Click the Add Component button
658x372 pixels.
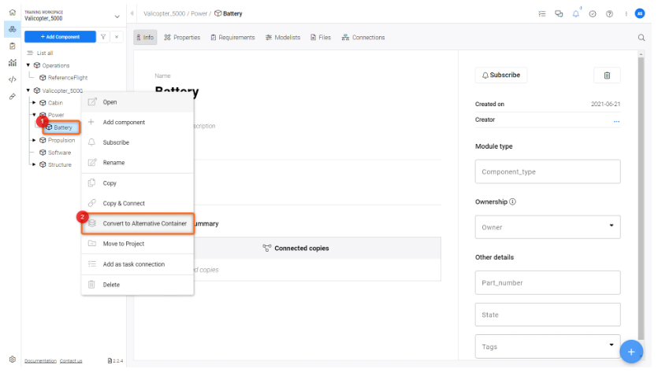coord(59,37)
